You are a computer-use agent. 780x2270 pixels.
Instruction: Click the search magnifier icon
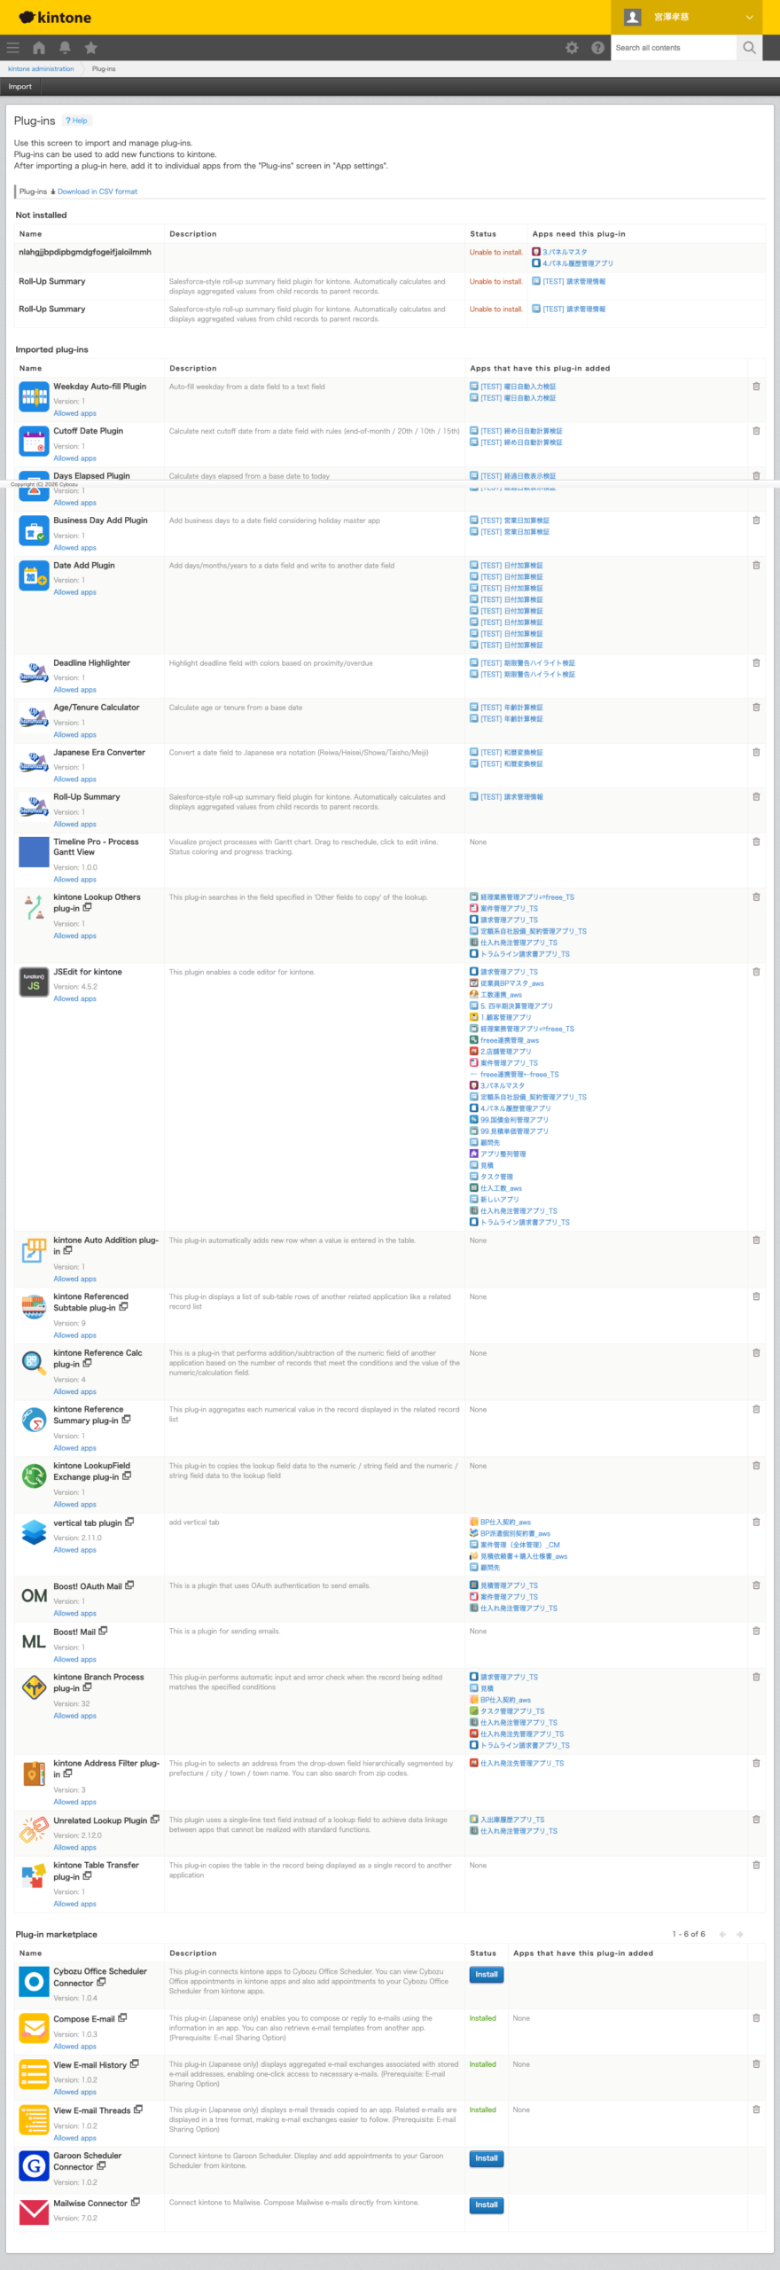750,48
